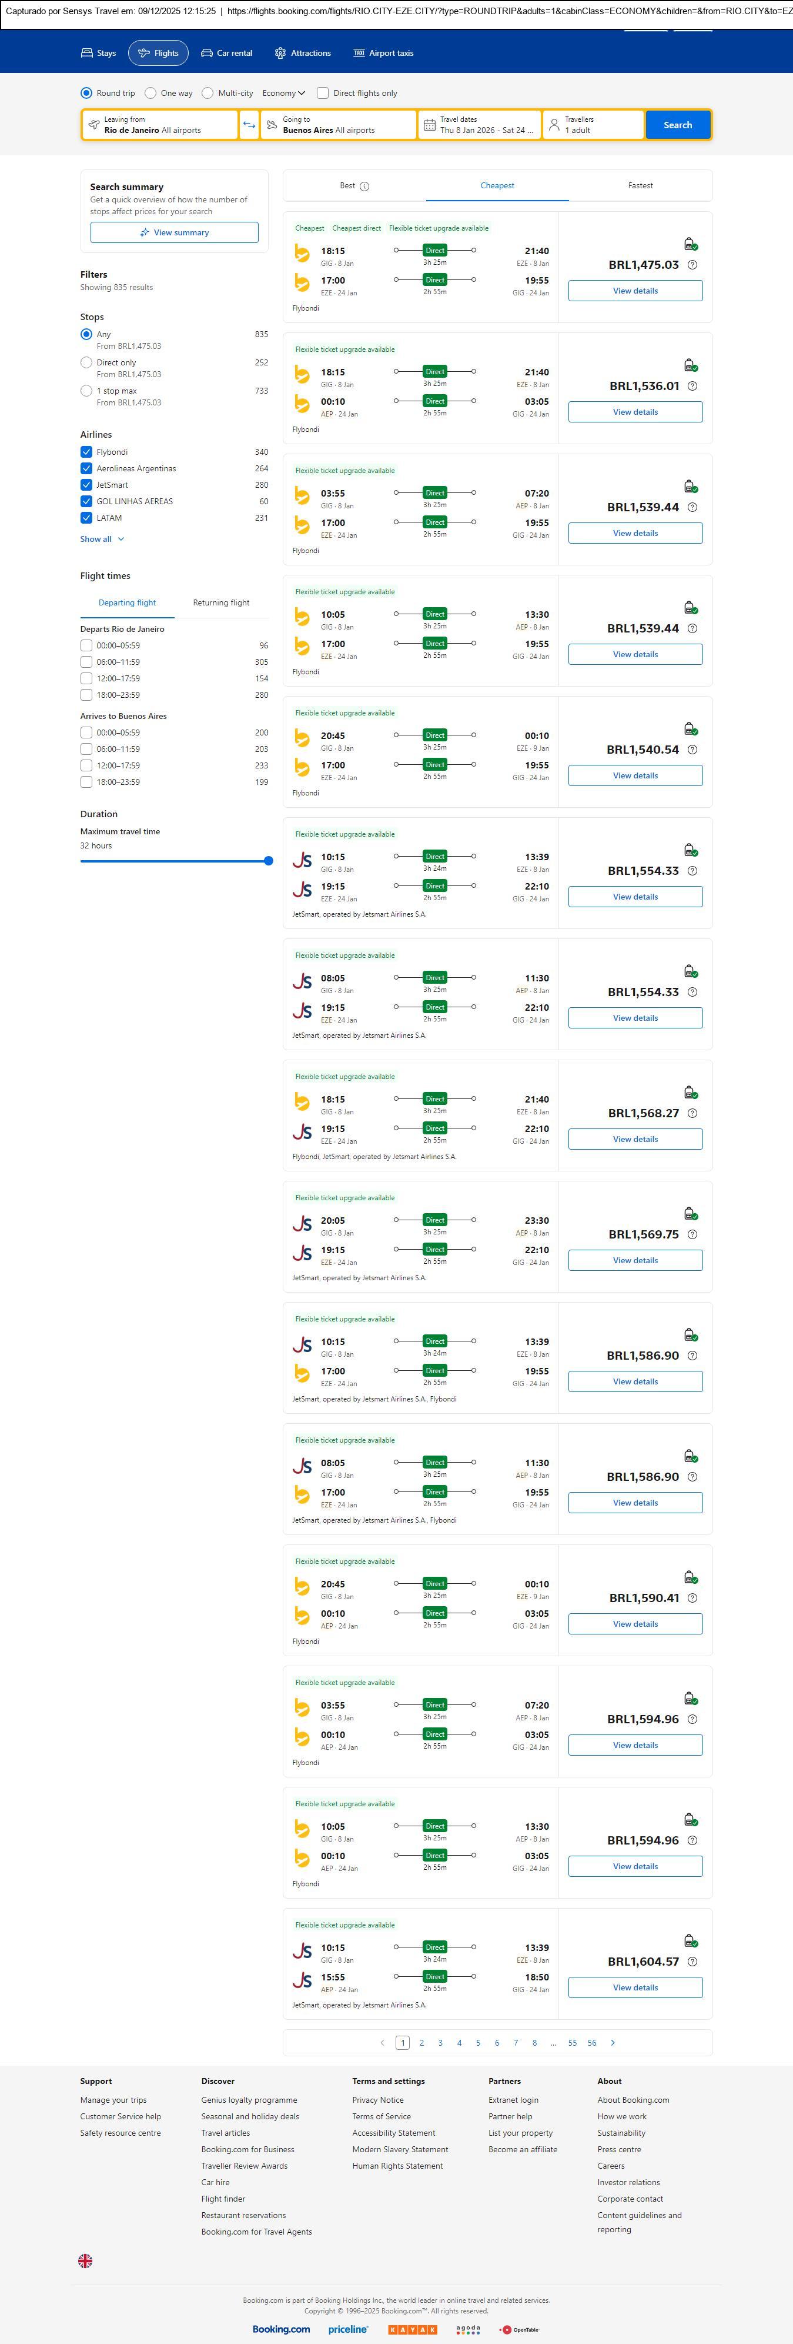Open the Travellers 1 adult selector

pos(593,125)
